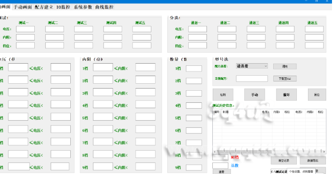Click the 下载至PLC button
This screenshot has height=174, width=336.
click(x=285, y=79)
